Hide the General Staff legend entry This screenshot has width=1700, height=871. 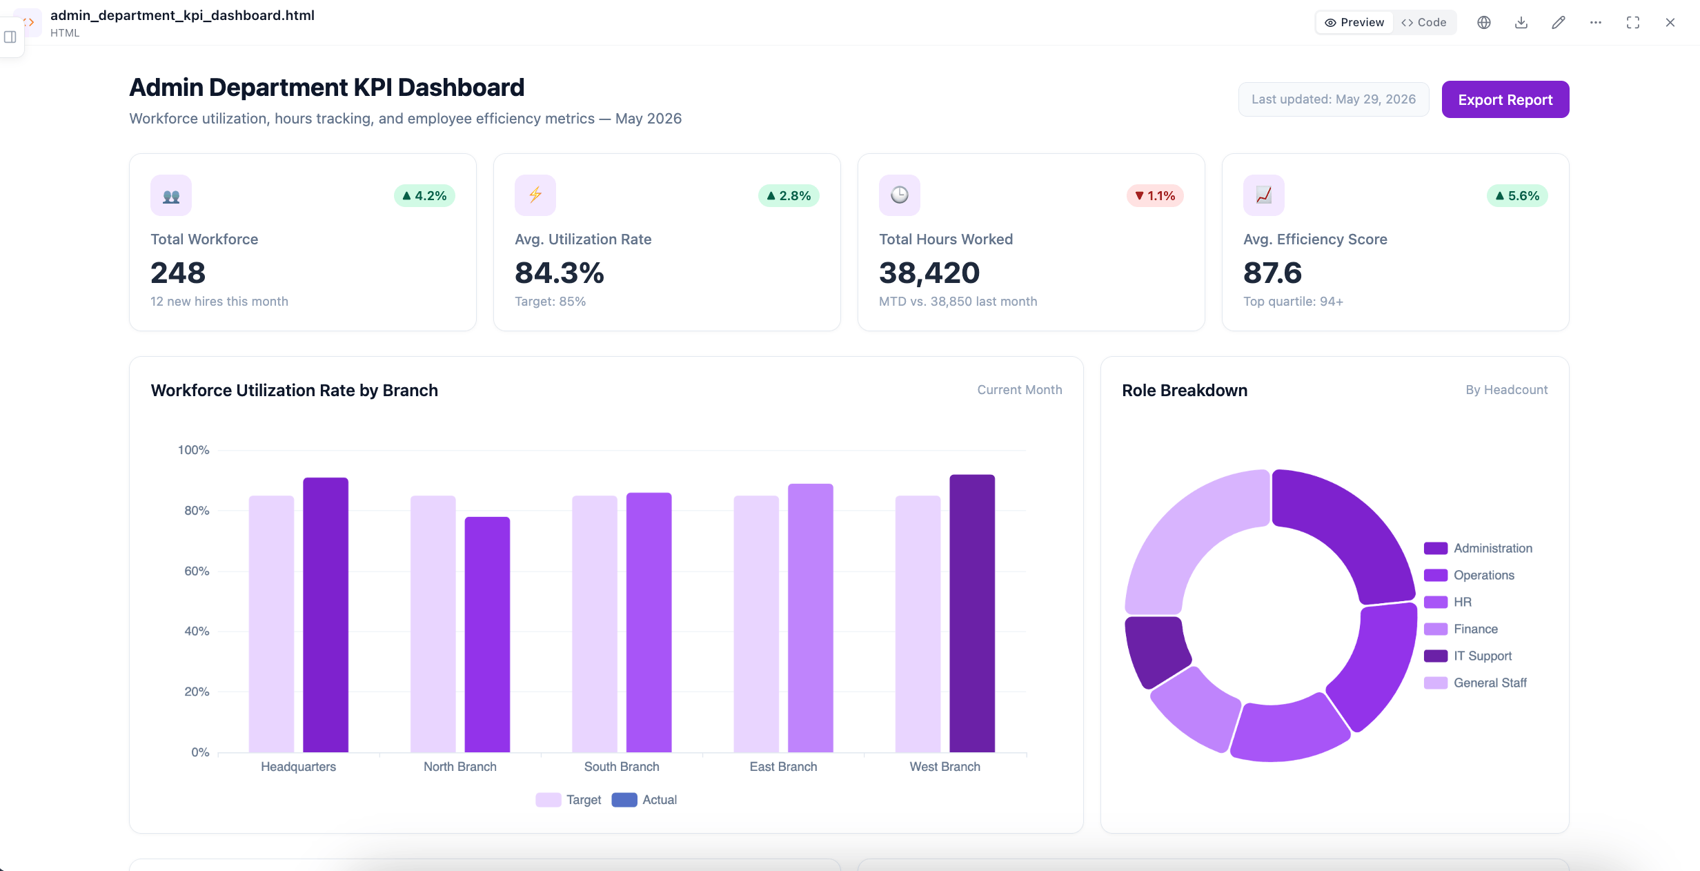[x=1476, y=683]
